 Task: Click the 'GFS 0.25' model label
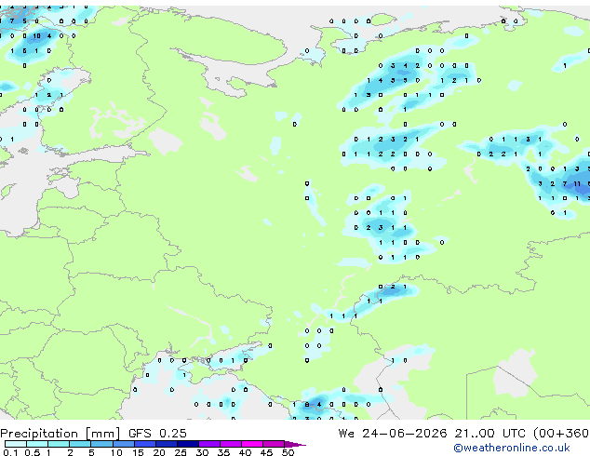tap(157, 434)
